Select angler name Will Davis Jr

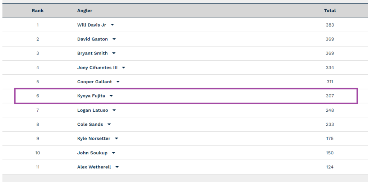tap(92, 25)
